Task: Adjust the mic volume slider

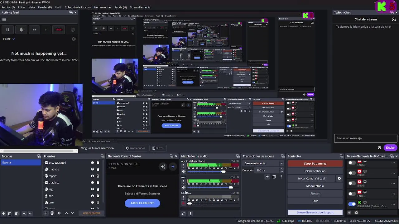Action: (x=231, y=188)
